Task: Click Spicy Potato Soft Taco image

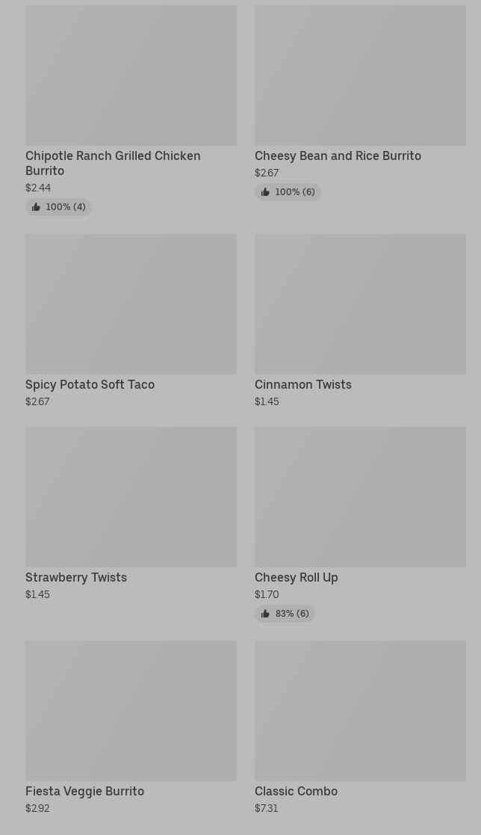Action: tap(131, 304)
